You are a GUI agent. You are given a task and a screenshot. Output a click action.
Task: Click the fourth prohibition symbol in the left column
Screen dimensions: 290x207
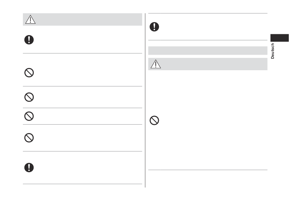(29, 138)
